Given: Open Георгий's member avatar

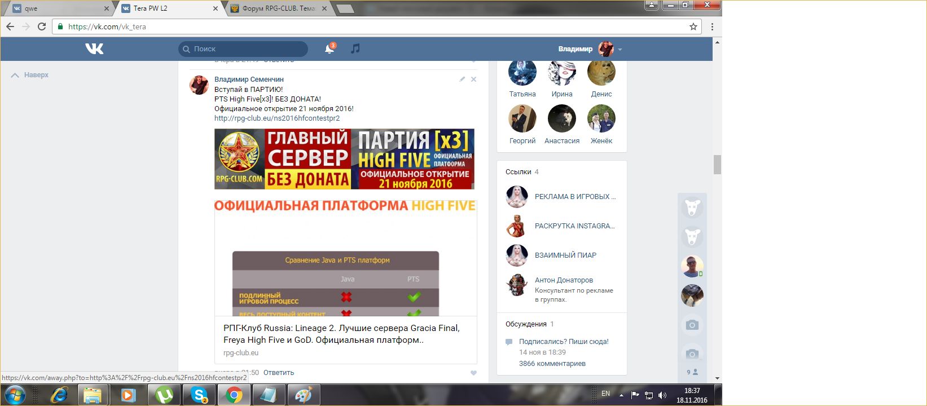Looking at the screenshot, I should point(522,118).
